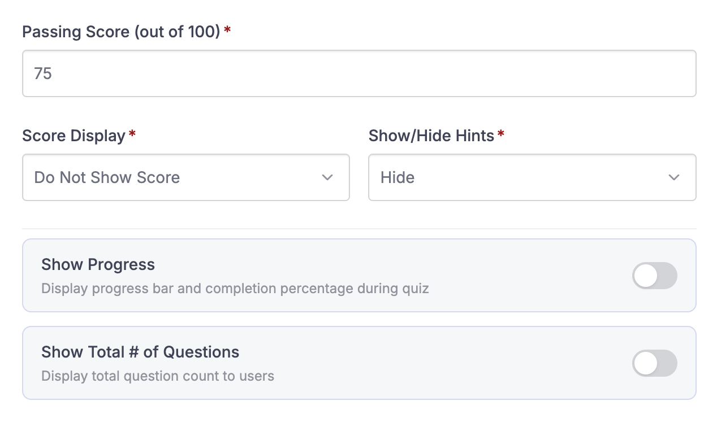Image resolution: width=717 pixels, height=427 pixels.
Task: Enable the Show Progress toggle switch
Action: [655, 276]
